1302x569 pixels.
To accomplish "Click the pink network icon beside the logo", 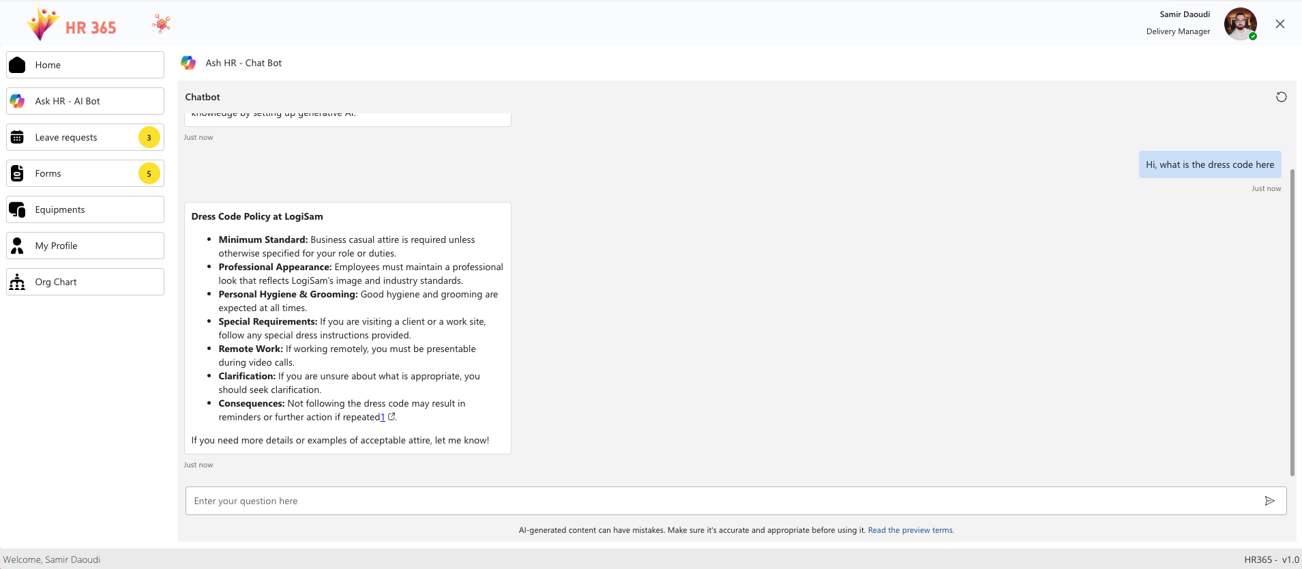I will [x=162, y=24].
